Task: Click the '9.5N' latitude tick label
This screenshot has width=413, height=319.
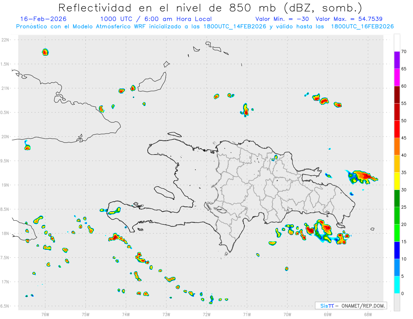Action: click(5, 161)
